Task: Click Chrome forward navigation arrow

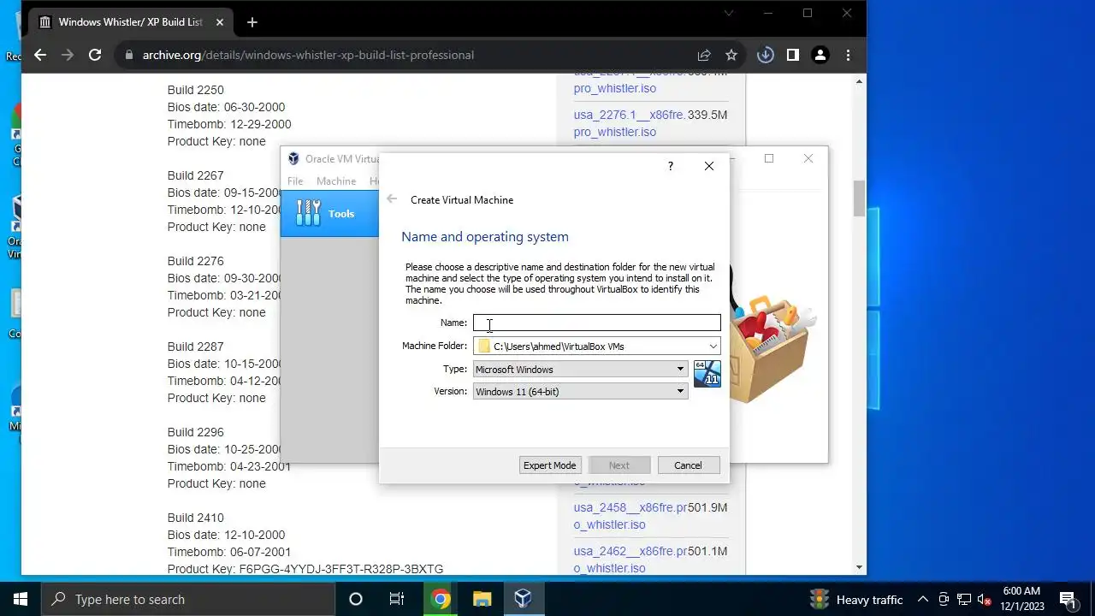Action: [x=68, y=55]
